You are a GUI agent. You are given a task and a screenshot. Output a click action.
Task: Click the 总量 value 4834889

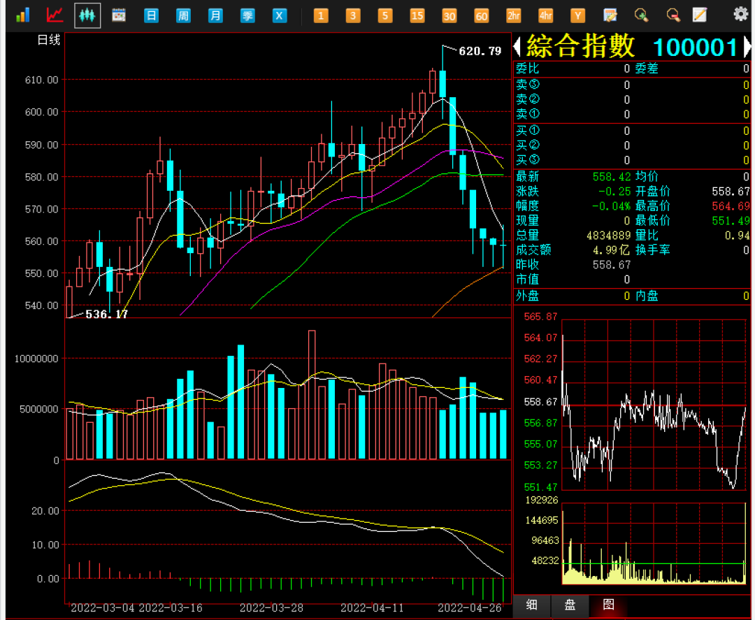609,236
